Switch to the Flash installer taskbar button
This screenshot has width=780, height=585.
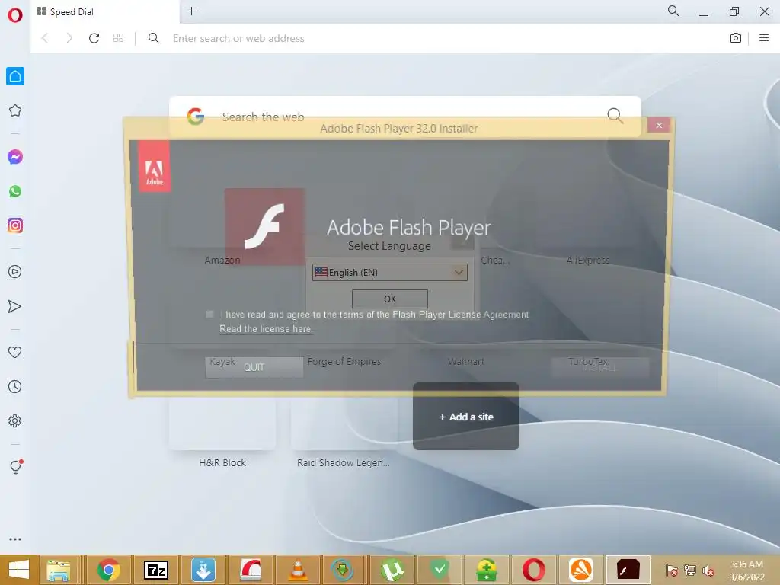click(x=628, y=570)
